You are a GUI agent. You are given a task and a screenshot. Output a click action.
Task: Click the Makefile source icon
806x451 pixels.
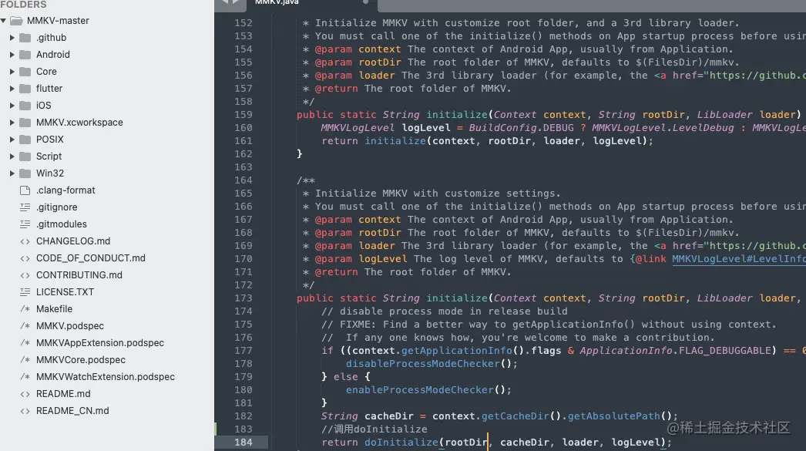point(25,309)
